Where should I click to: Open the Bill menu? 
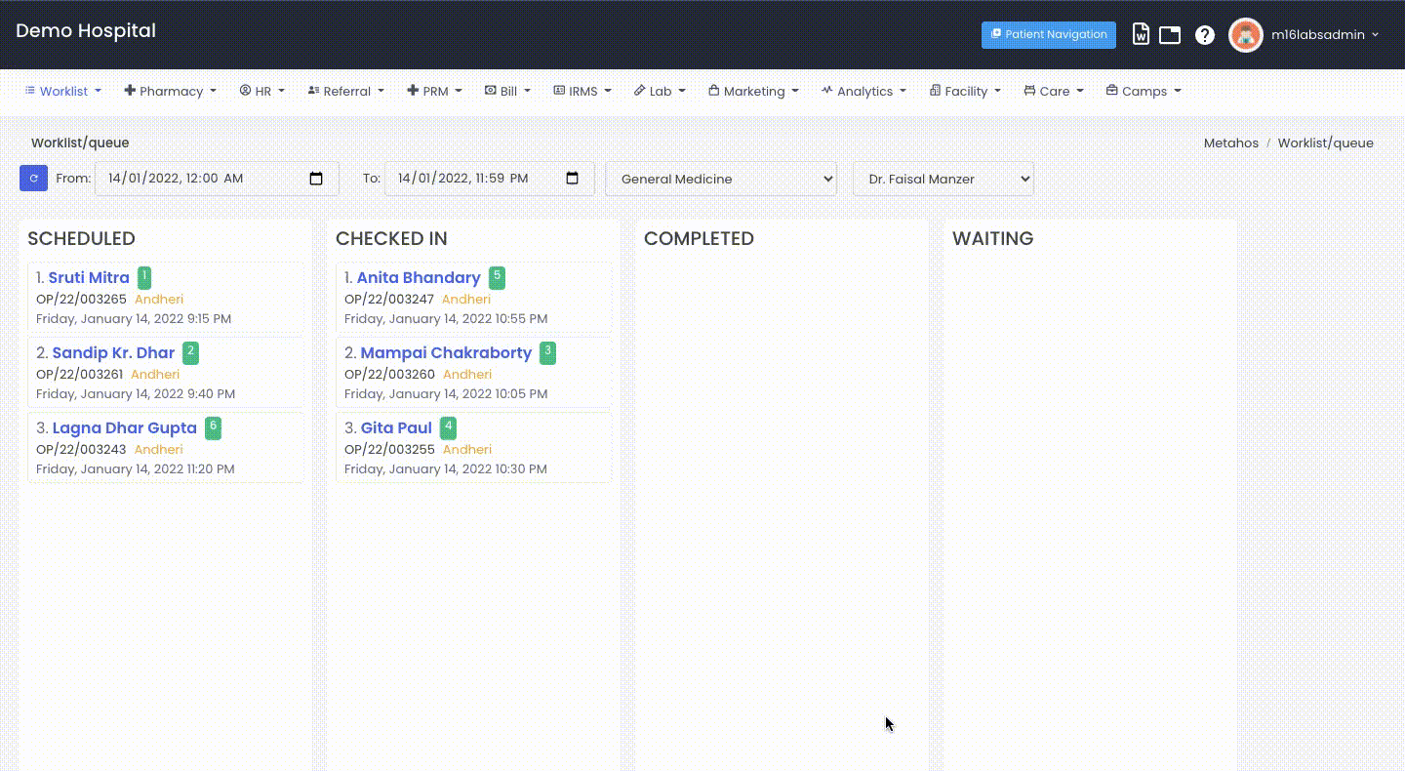[508, 91]
